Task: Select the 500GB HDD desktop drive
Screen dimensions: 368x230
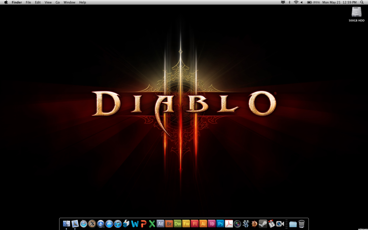Action: tap(356, 14)
